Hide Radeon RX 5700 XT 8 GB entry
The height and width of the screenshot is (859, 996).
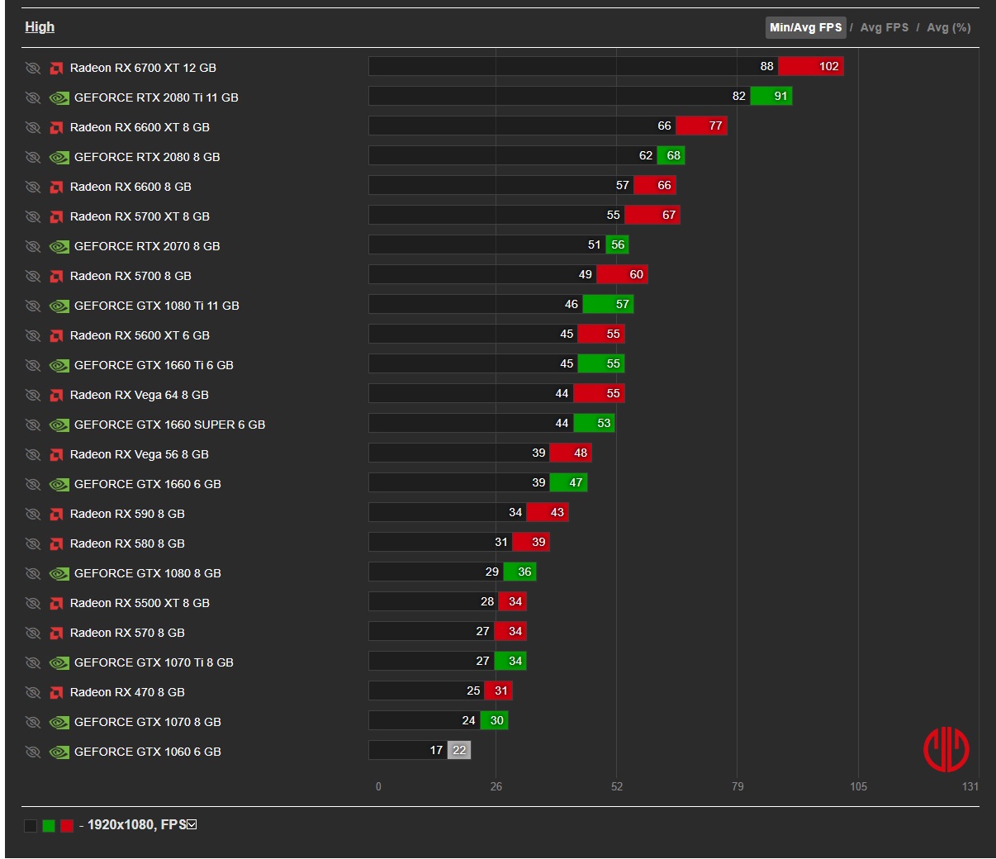[33, 216]
